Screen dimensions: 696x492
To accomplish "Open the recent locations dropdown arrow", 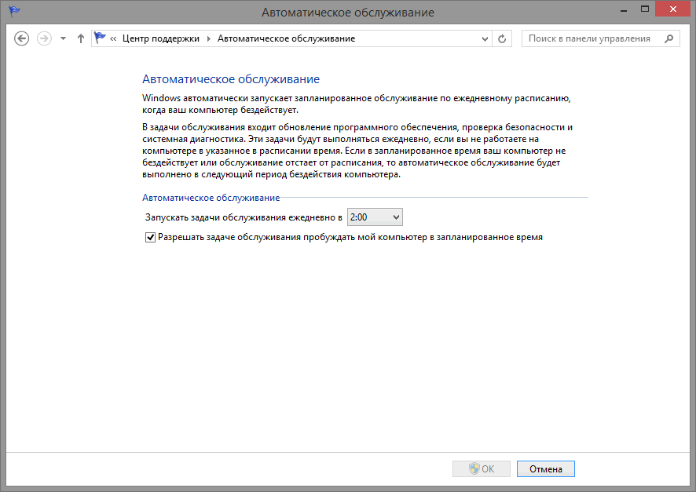I will (x=63, y=38).
